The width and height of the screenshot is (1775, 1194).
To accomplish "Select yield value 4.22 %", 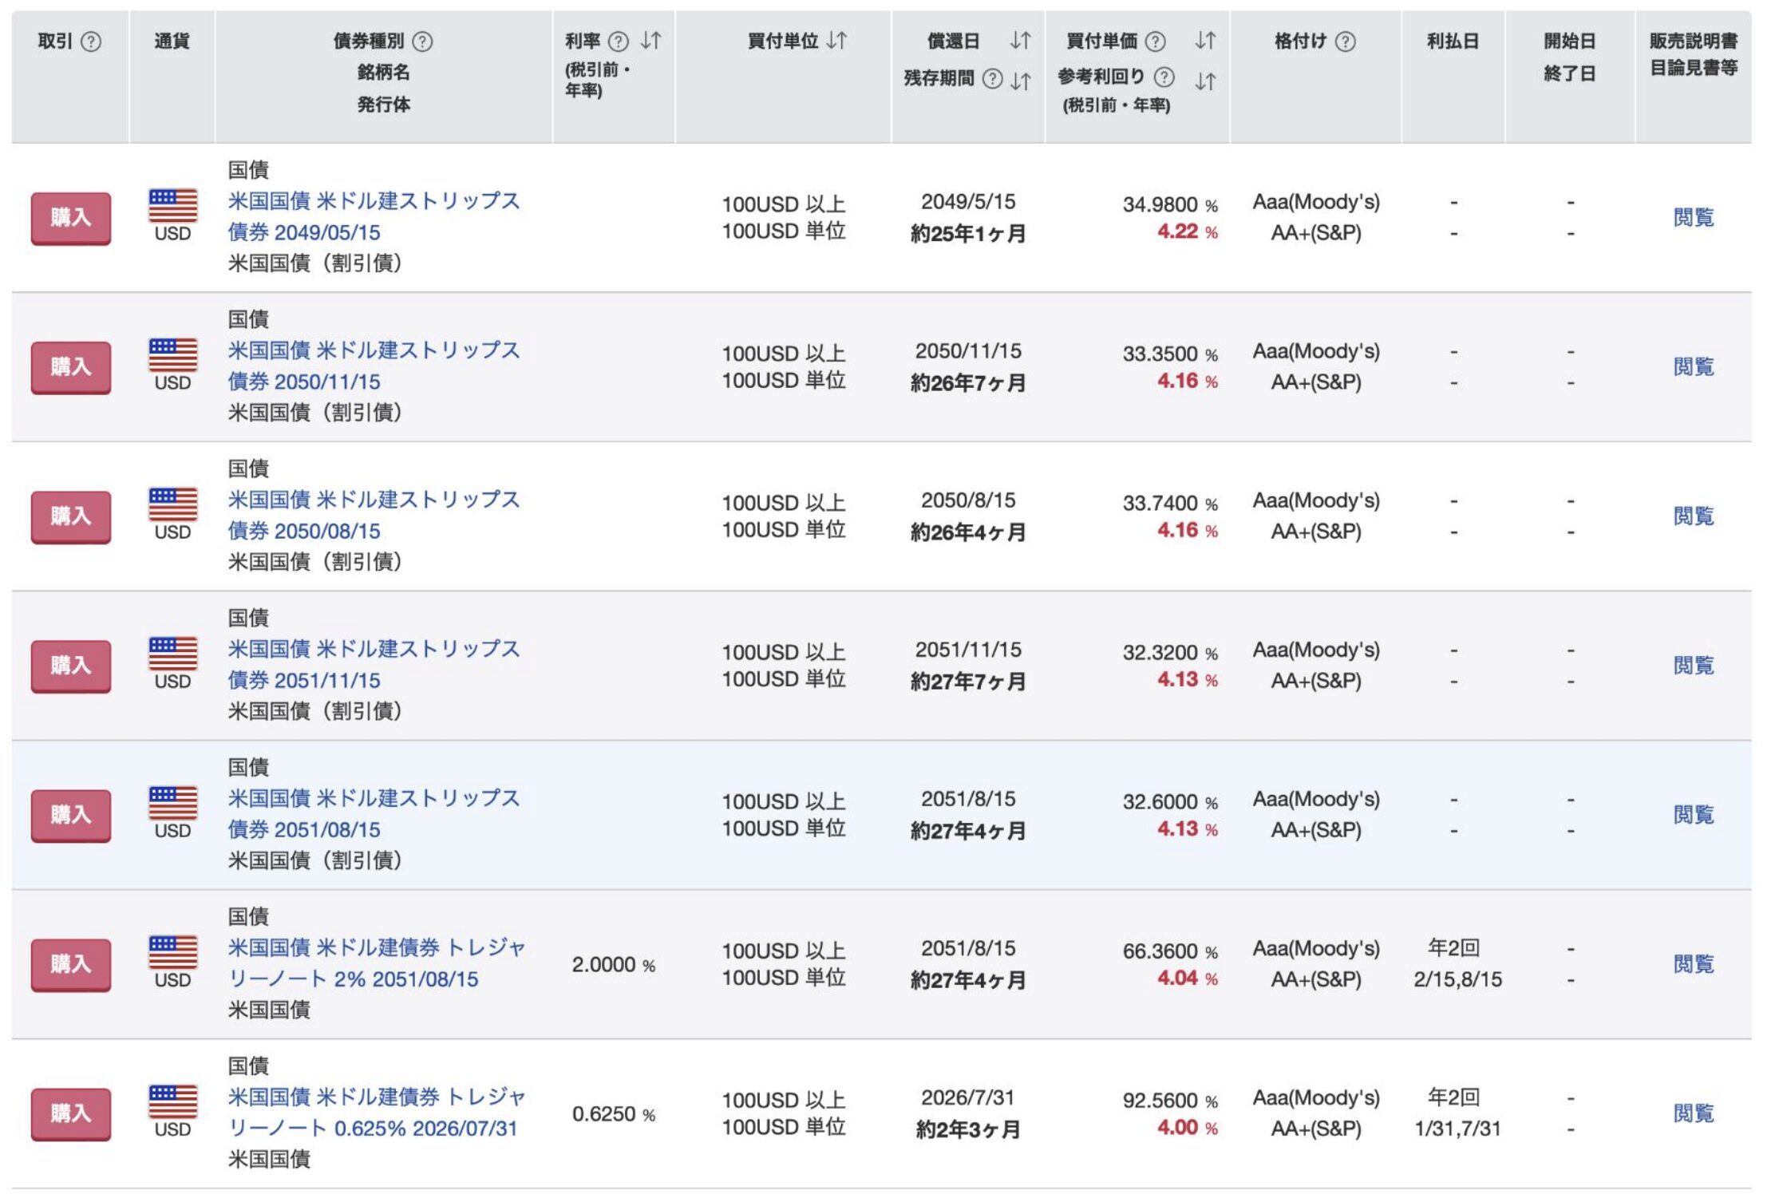I will coord(1188,231).
